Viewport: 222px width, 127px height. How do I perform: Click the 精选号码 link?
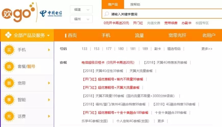coord(174,49)
